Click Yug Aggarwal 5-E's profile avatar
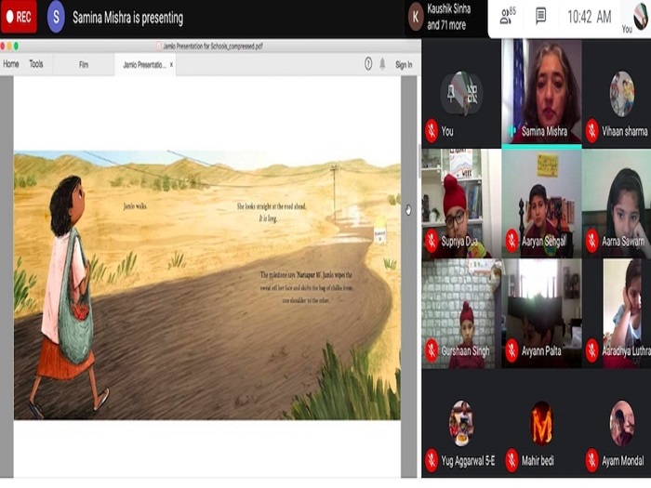Screen dimensions: 651x488 (461, 423)
